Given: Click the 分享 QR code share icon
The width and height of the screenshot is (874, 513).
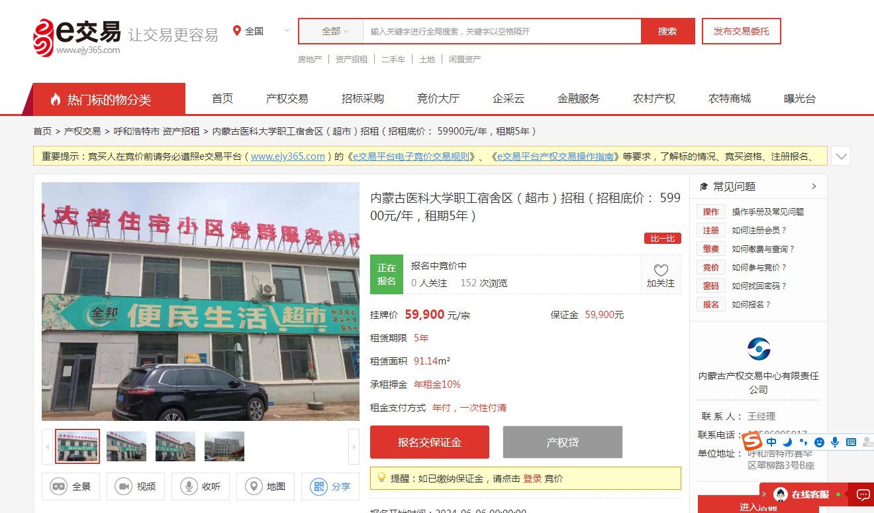Looking at the screenshot, I should pyautogui.click(x=318, y=486).
